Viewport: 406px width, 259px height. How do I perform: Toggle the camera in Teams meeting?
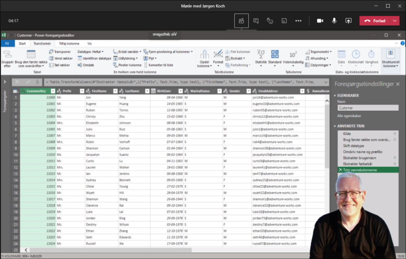[x=320, y=21]
